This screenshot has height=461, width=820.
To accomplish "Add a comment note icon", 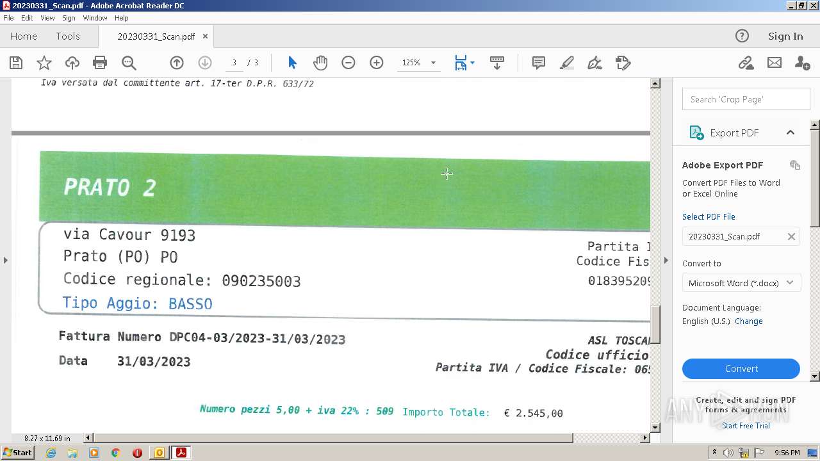I will (x=539, y=63).
